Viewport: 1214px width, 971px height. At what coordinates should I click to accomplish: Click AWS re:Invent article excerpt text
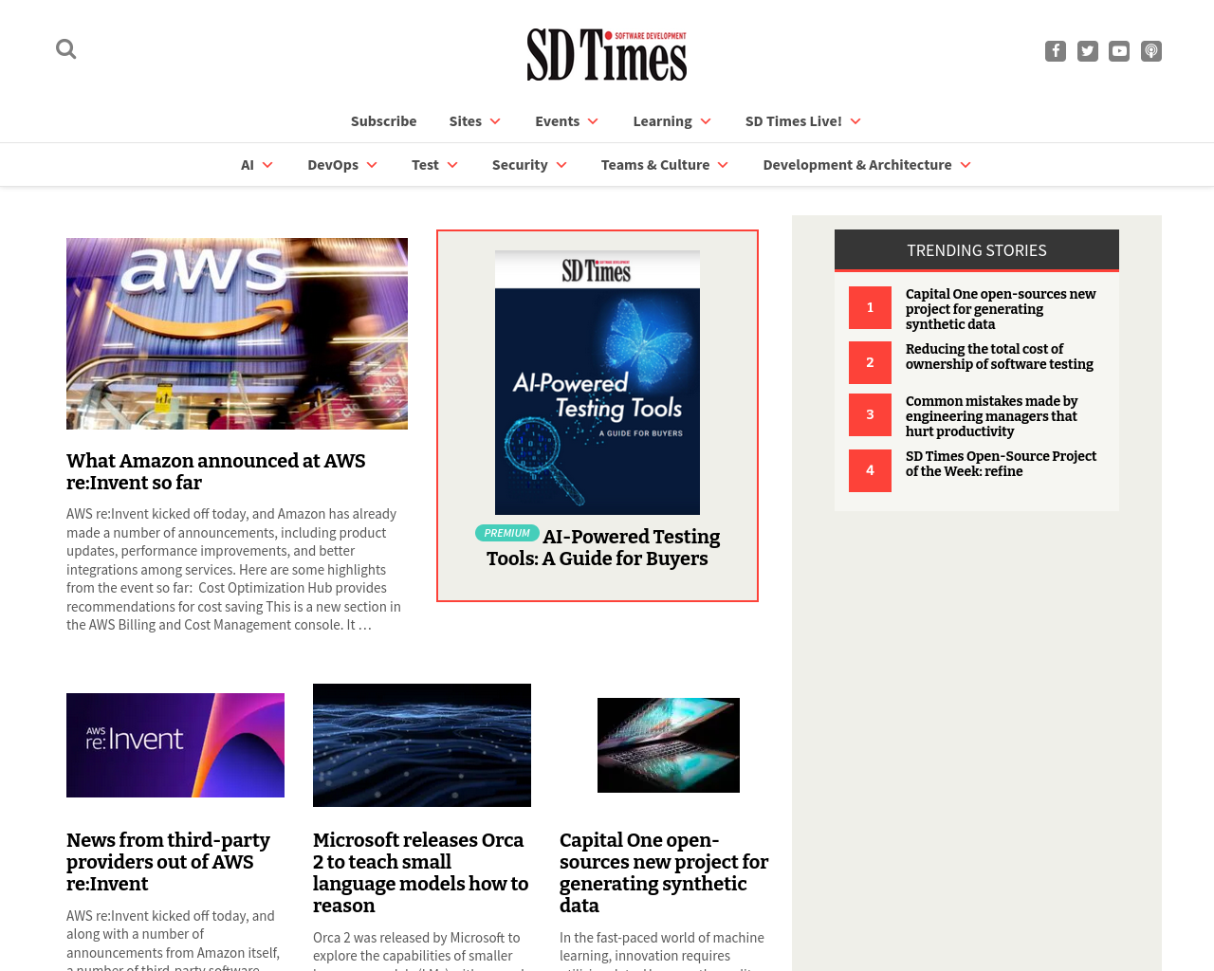click(235, 569)
